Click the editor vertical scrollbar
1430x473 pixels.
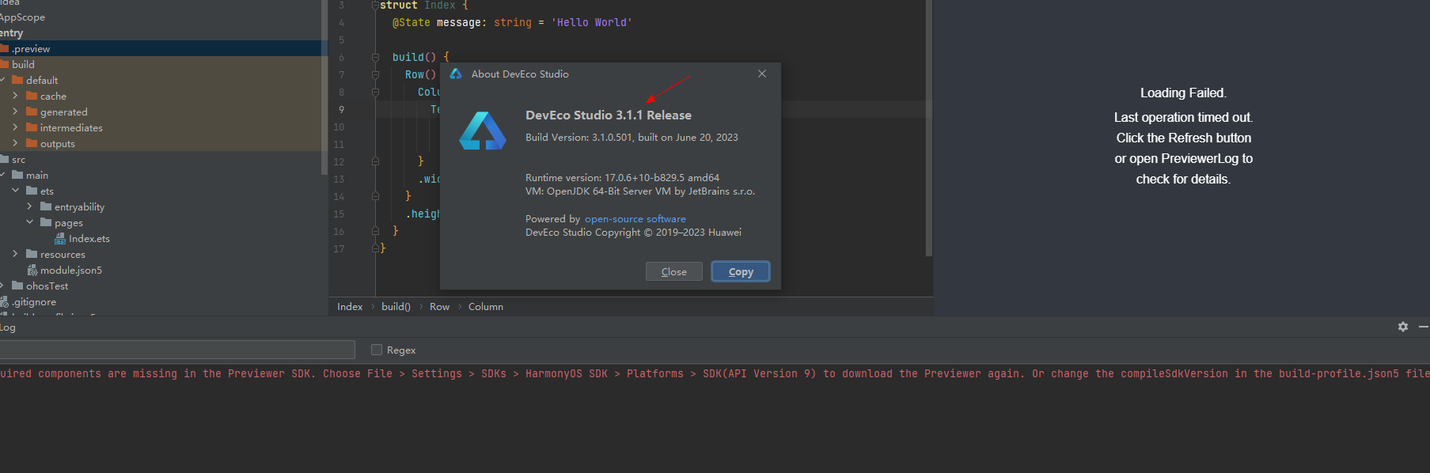click(928, 127)
